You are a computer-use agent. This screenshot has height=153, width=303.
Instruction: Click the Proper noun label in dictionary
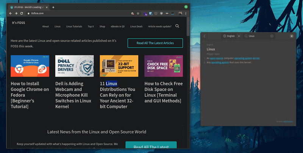pos(213,54)
